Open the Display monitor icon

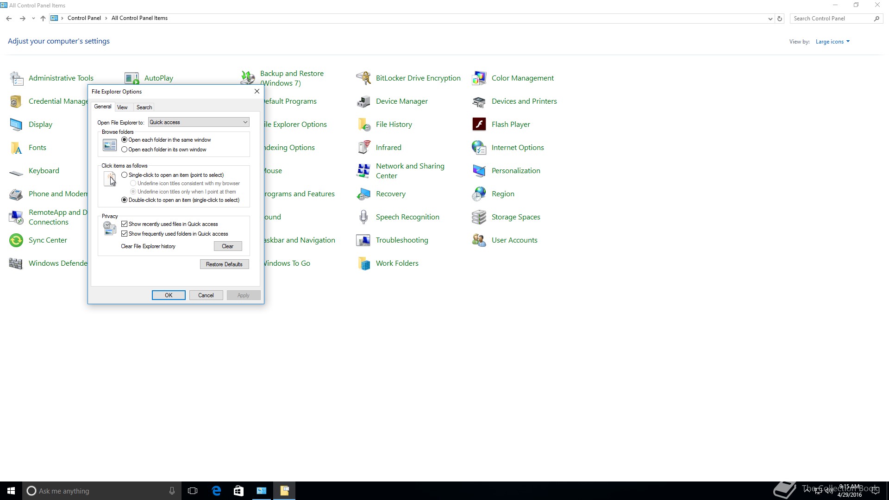(x=16, y=125)
